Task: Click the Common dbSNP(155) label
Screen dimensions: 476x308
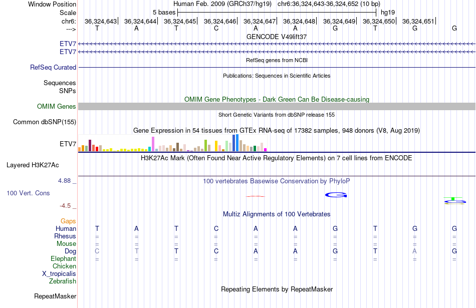Action: (45, 122)
